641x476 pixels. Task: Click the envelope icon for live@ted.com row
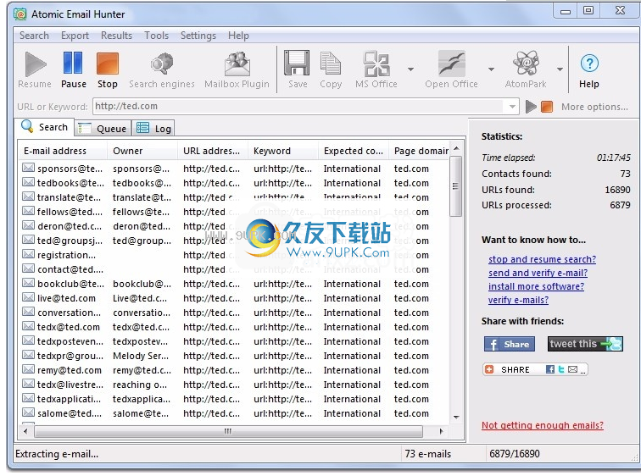click(28, 297)
